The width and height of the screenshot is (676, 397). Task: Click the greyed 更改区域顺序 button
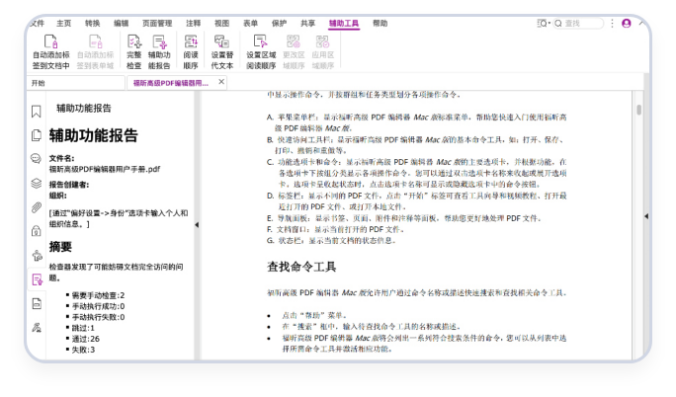[294, 52]
